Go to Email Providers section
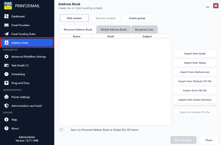This screenshot has width=221, height=145. pyautogui.click(x=27, y=25)
